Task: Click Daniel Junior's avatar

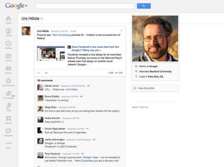Action: (x=40, y=88)
